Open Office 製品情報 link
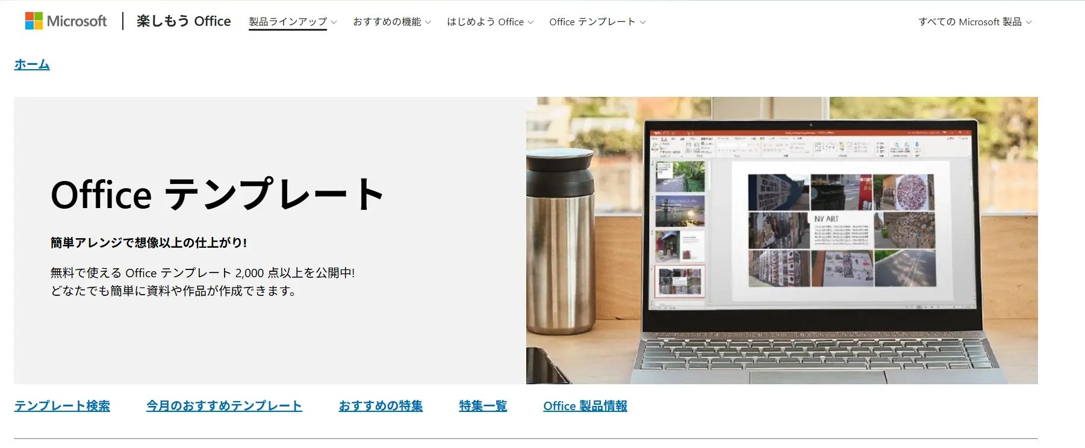The height and width of the screenshot is (448, 1085). pos(585,406)
